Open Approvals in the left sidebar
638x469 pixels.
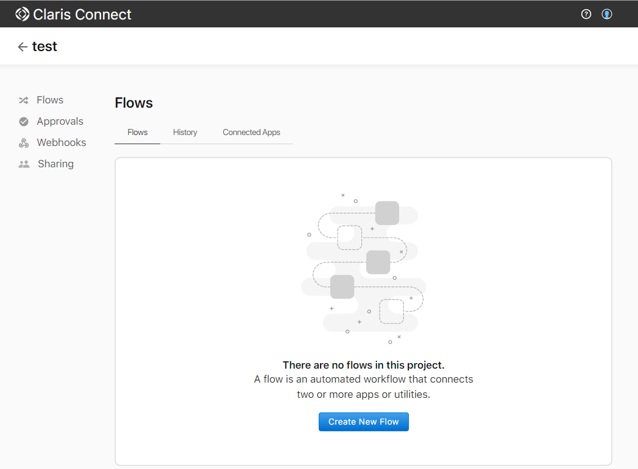click(x=60, y=121)
